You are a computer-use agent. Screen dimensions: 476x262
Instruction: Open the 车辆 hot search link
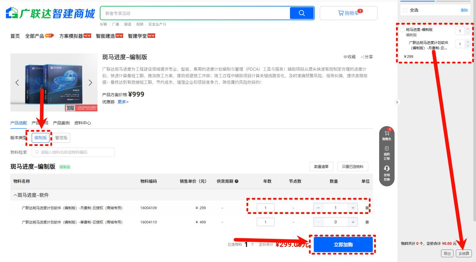(x=103, y=24)
